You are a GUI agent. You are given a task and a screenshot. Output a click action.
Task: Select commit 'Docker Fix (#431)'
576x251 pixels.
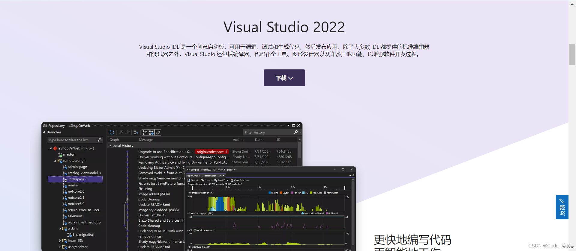point(152,215)
